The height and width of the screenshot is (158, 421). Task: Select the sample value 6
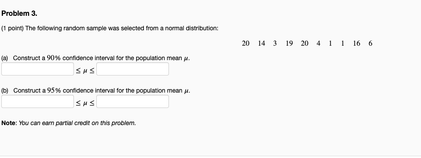370,43
